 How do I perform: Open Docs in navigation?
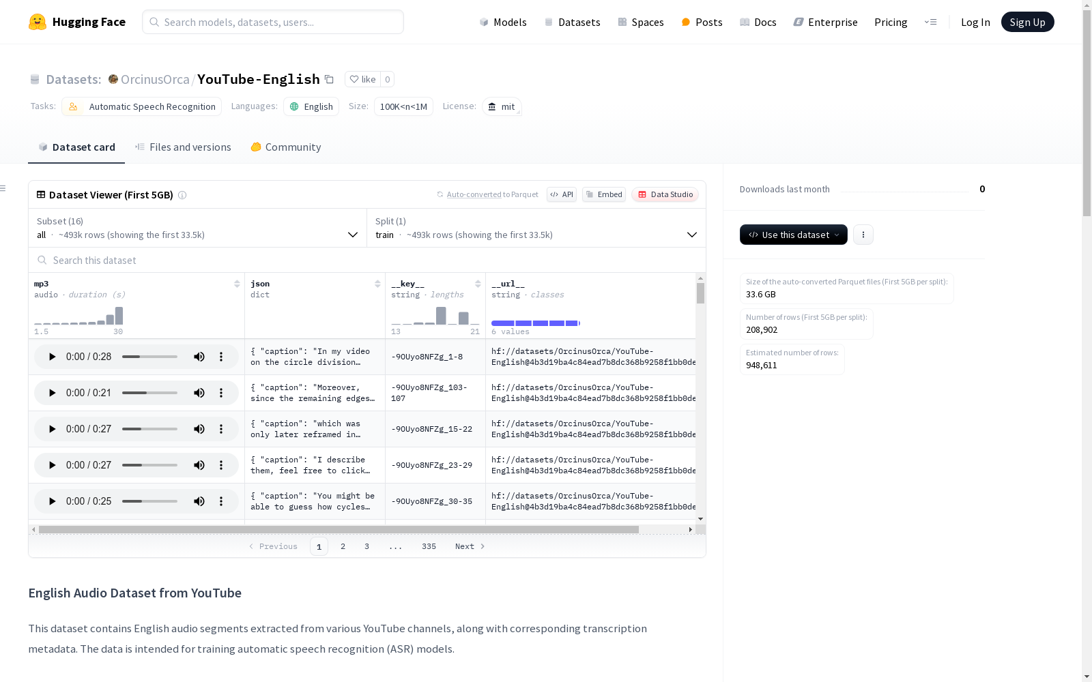(758, 22)
